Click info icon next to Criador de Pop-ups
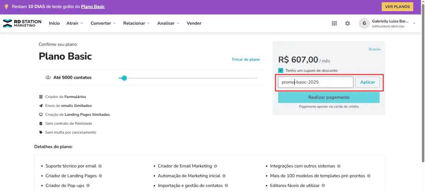 coord(88,185)
